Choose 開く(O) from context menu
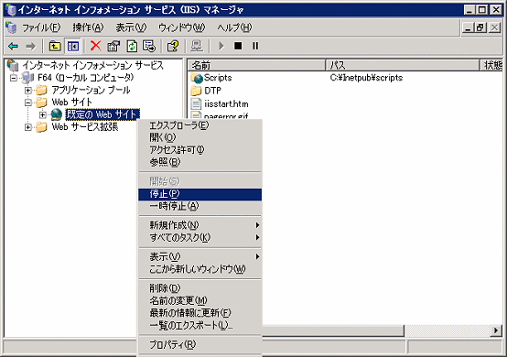Viewport: 507px width, 357px height. 200,137
